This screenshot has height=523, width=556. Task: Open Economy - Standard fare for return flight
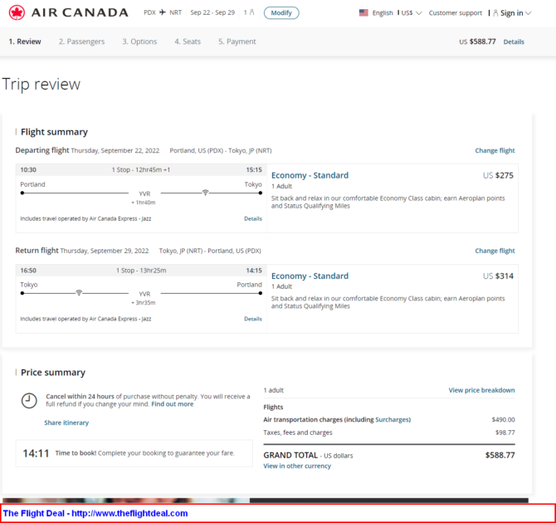point(310,276)
